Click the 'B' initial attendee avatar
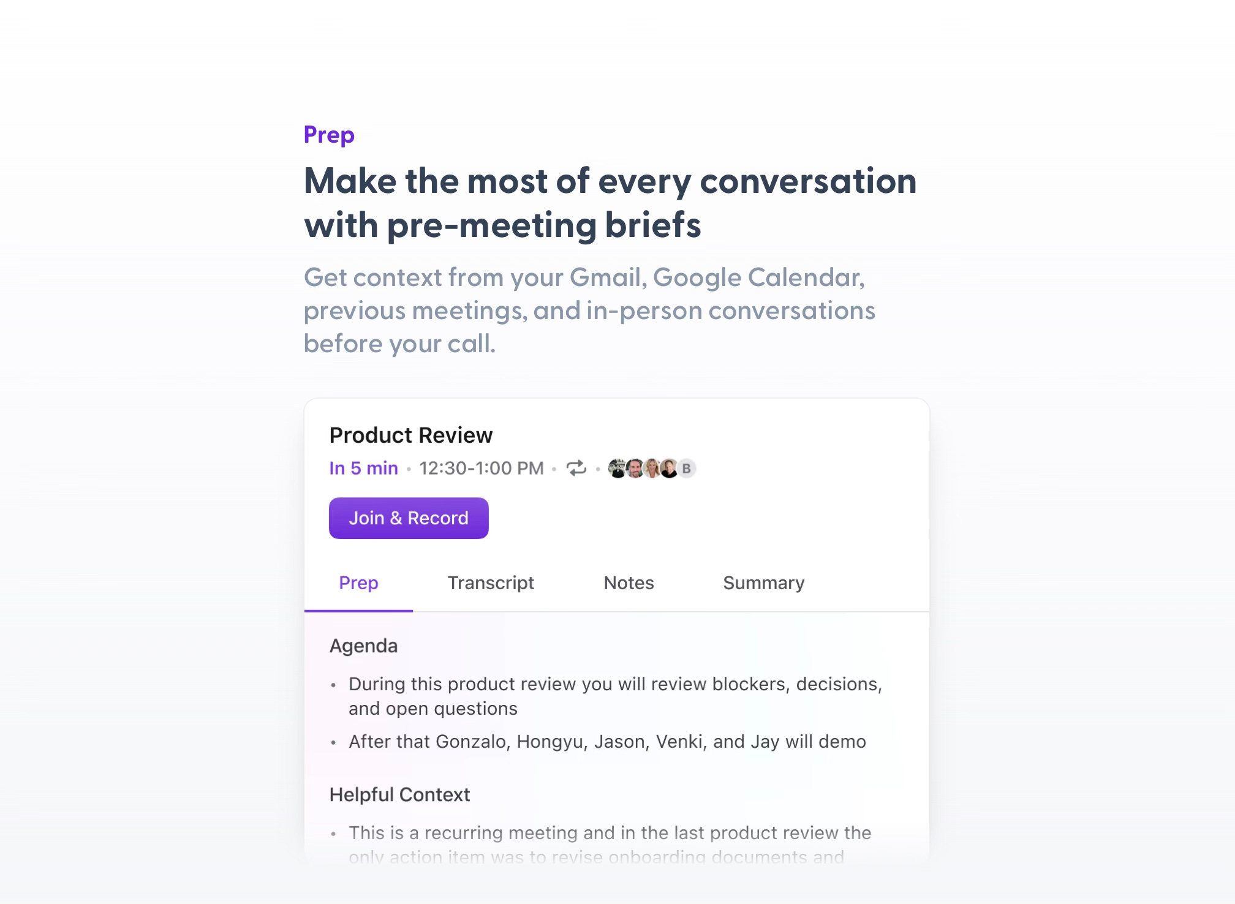Viewport: 1235px width, 904px height. [687, 469]
